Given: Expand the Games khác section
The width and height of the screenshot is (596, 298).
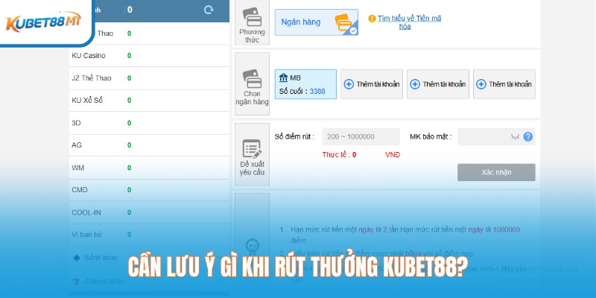Looking at the screenshot, I should click(x=150, y=282).
